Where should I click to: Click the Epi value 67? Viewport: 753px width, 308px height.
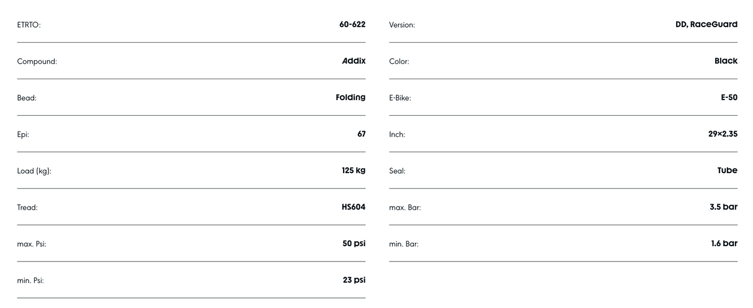coord(362,134)
